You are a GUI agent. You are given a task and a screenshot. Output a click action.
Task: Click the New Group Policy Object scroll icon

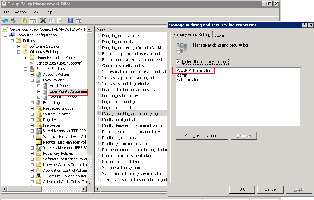pos(5,29)
